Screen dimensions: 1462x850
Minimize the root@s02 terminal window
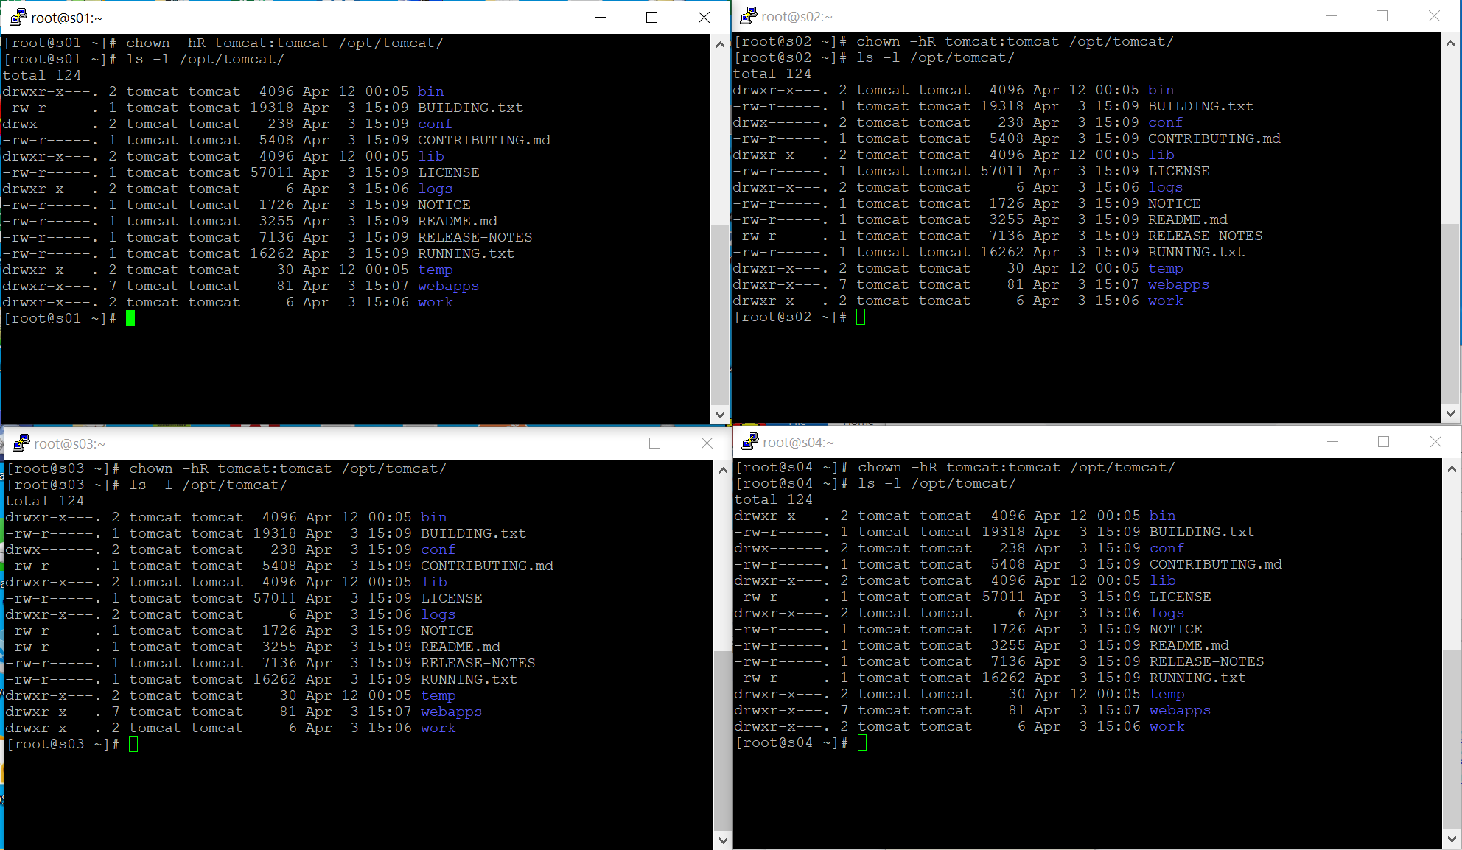(1331, 15)
